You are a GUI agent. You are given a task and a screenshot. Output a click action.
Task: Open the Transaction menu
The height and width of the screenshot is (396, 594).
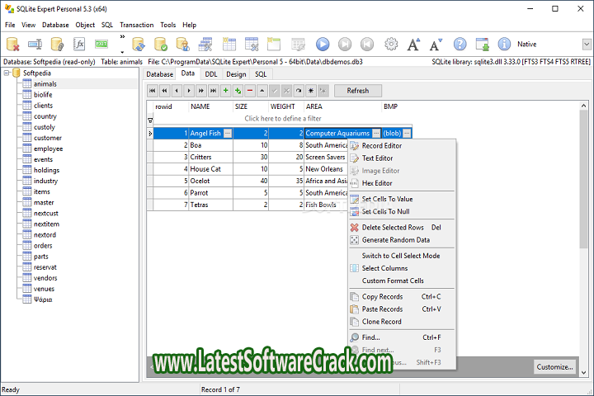(x=136, y=25)
